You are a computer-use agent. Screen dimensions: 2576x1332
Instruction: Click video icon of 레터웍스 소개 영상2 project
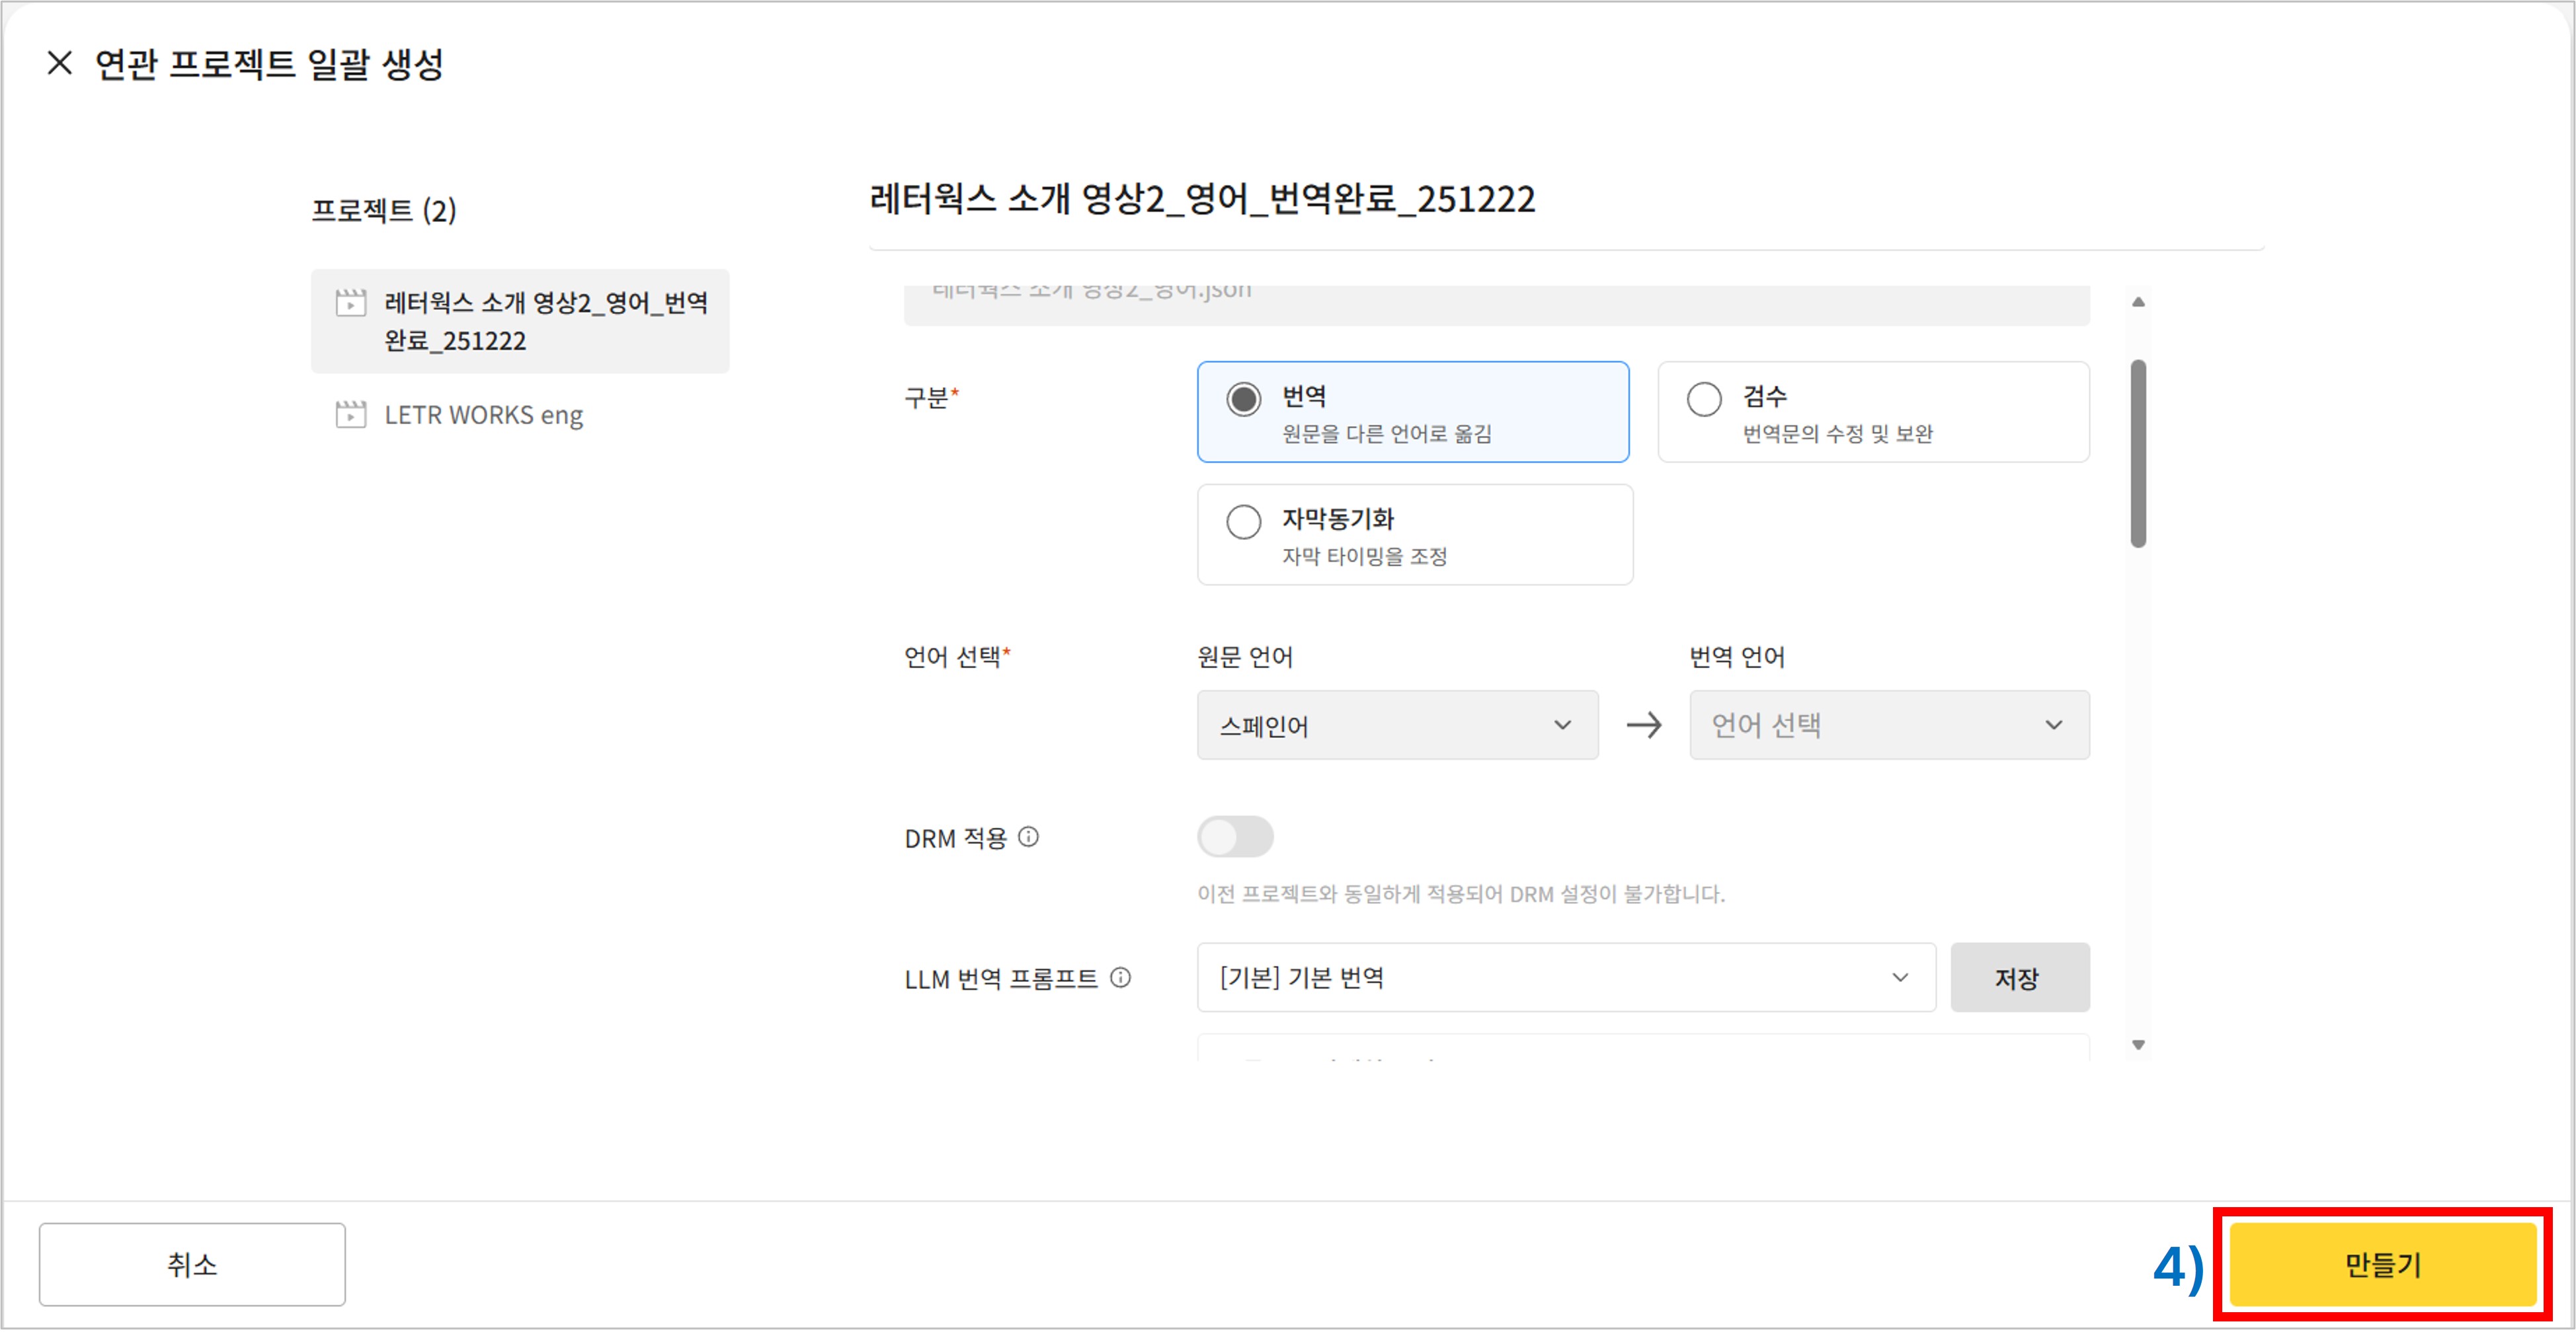click(x=350, y=303)
